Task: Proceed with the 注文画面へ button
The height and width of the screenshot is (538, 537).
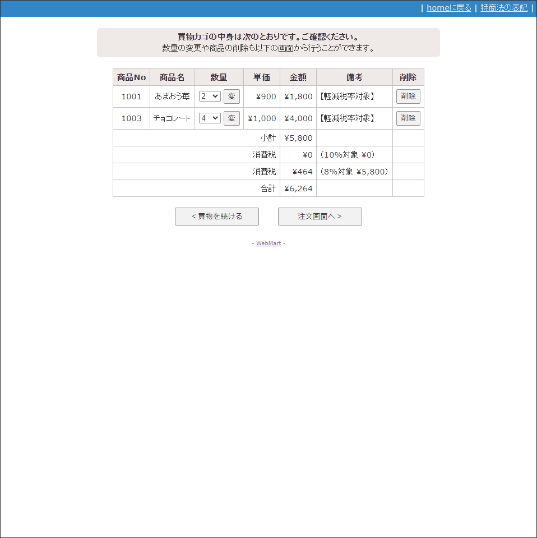Action: 320,217
